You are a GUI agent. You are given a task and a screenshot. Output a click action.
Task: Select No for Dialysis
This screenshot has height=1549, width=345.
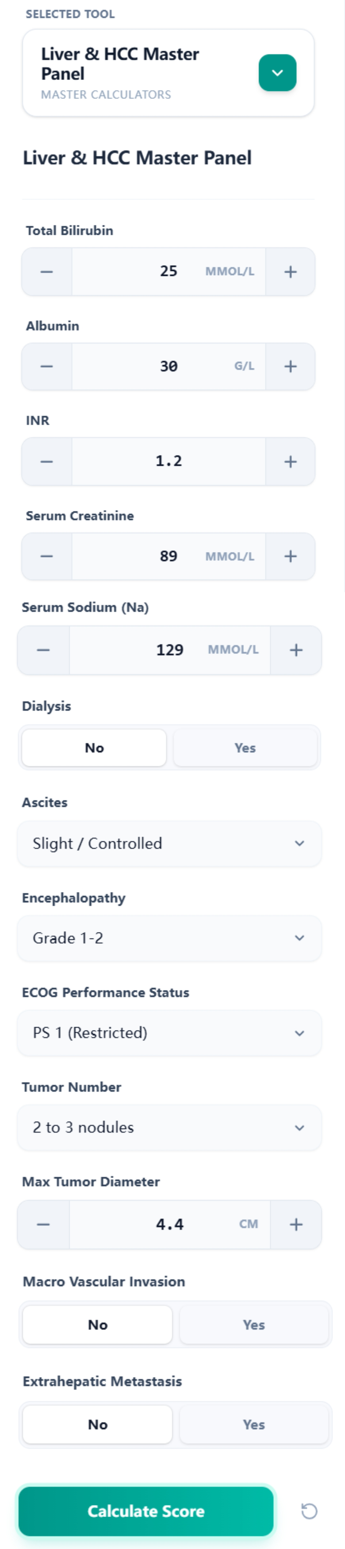pos(94,747)
